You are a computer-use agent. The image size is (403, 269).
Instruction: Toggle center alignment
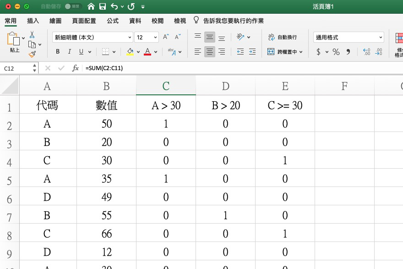(209, 51)
